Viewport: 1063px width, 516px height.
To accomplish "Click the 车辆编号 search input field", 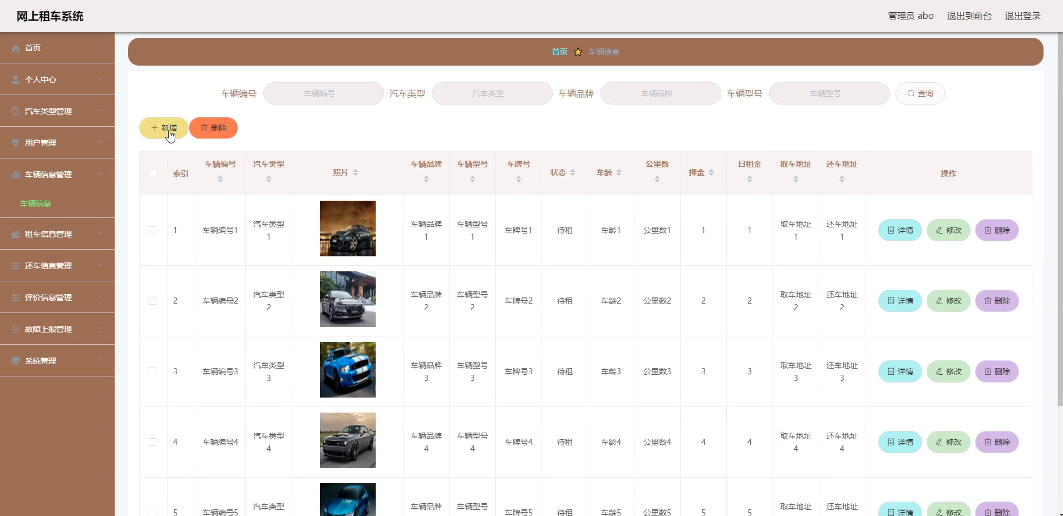I will pyautogui.click(x=323, y=93).
